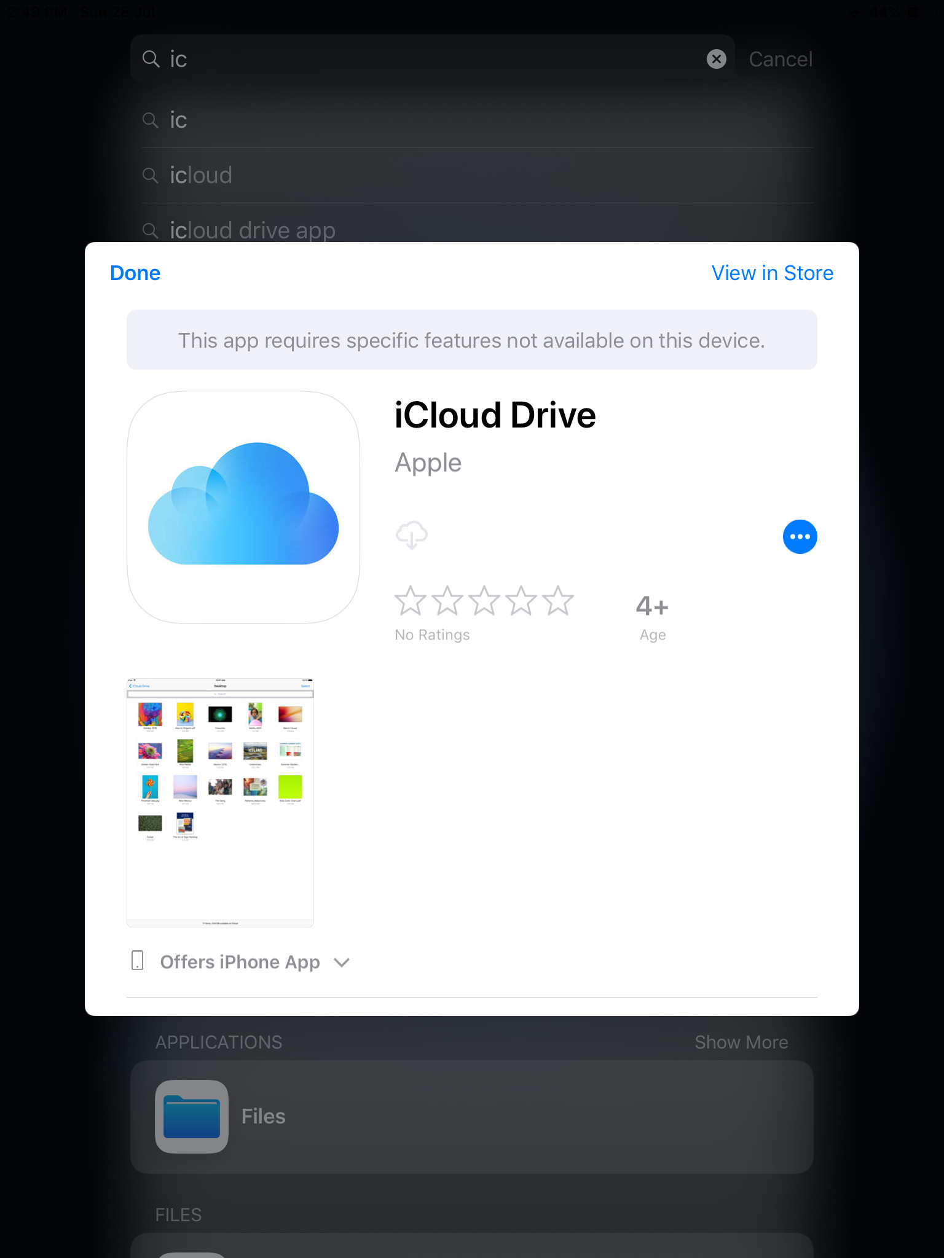The width and height of the screenshot is (944, 1258).
Task: Tap the cloud download icon
Action: 412,536
